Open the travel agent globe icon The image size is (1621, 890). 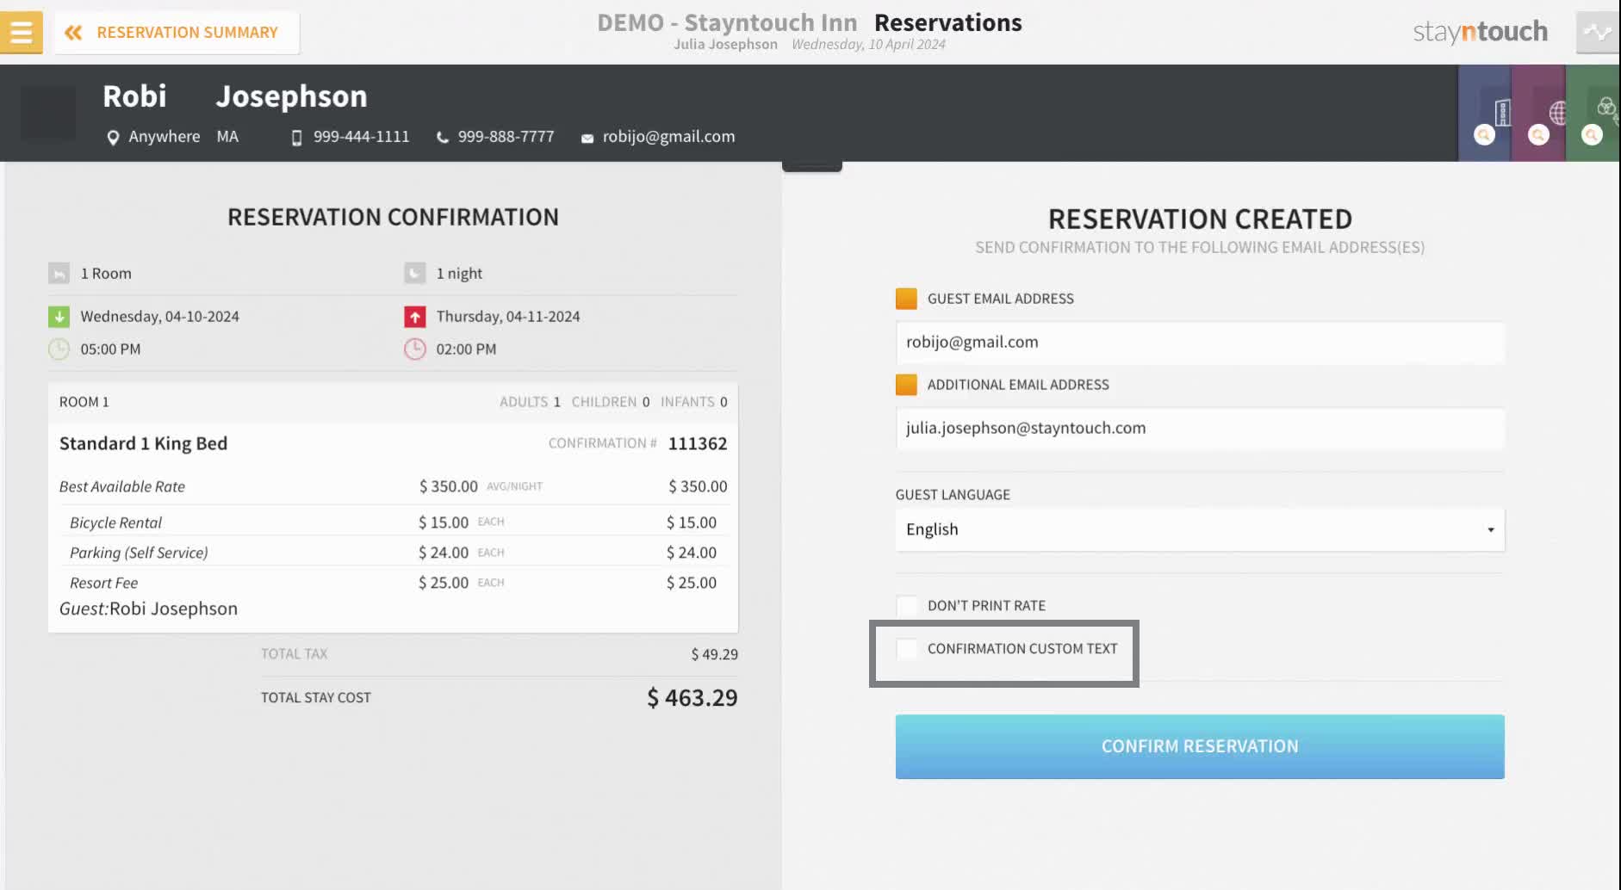pyautogui.click(x=1557, y=113)
